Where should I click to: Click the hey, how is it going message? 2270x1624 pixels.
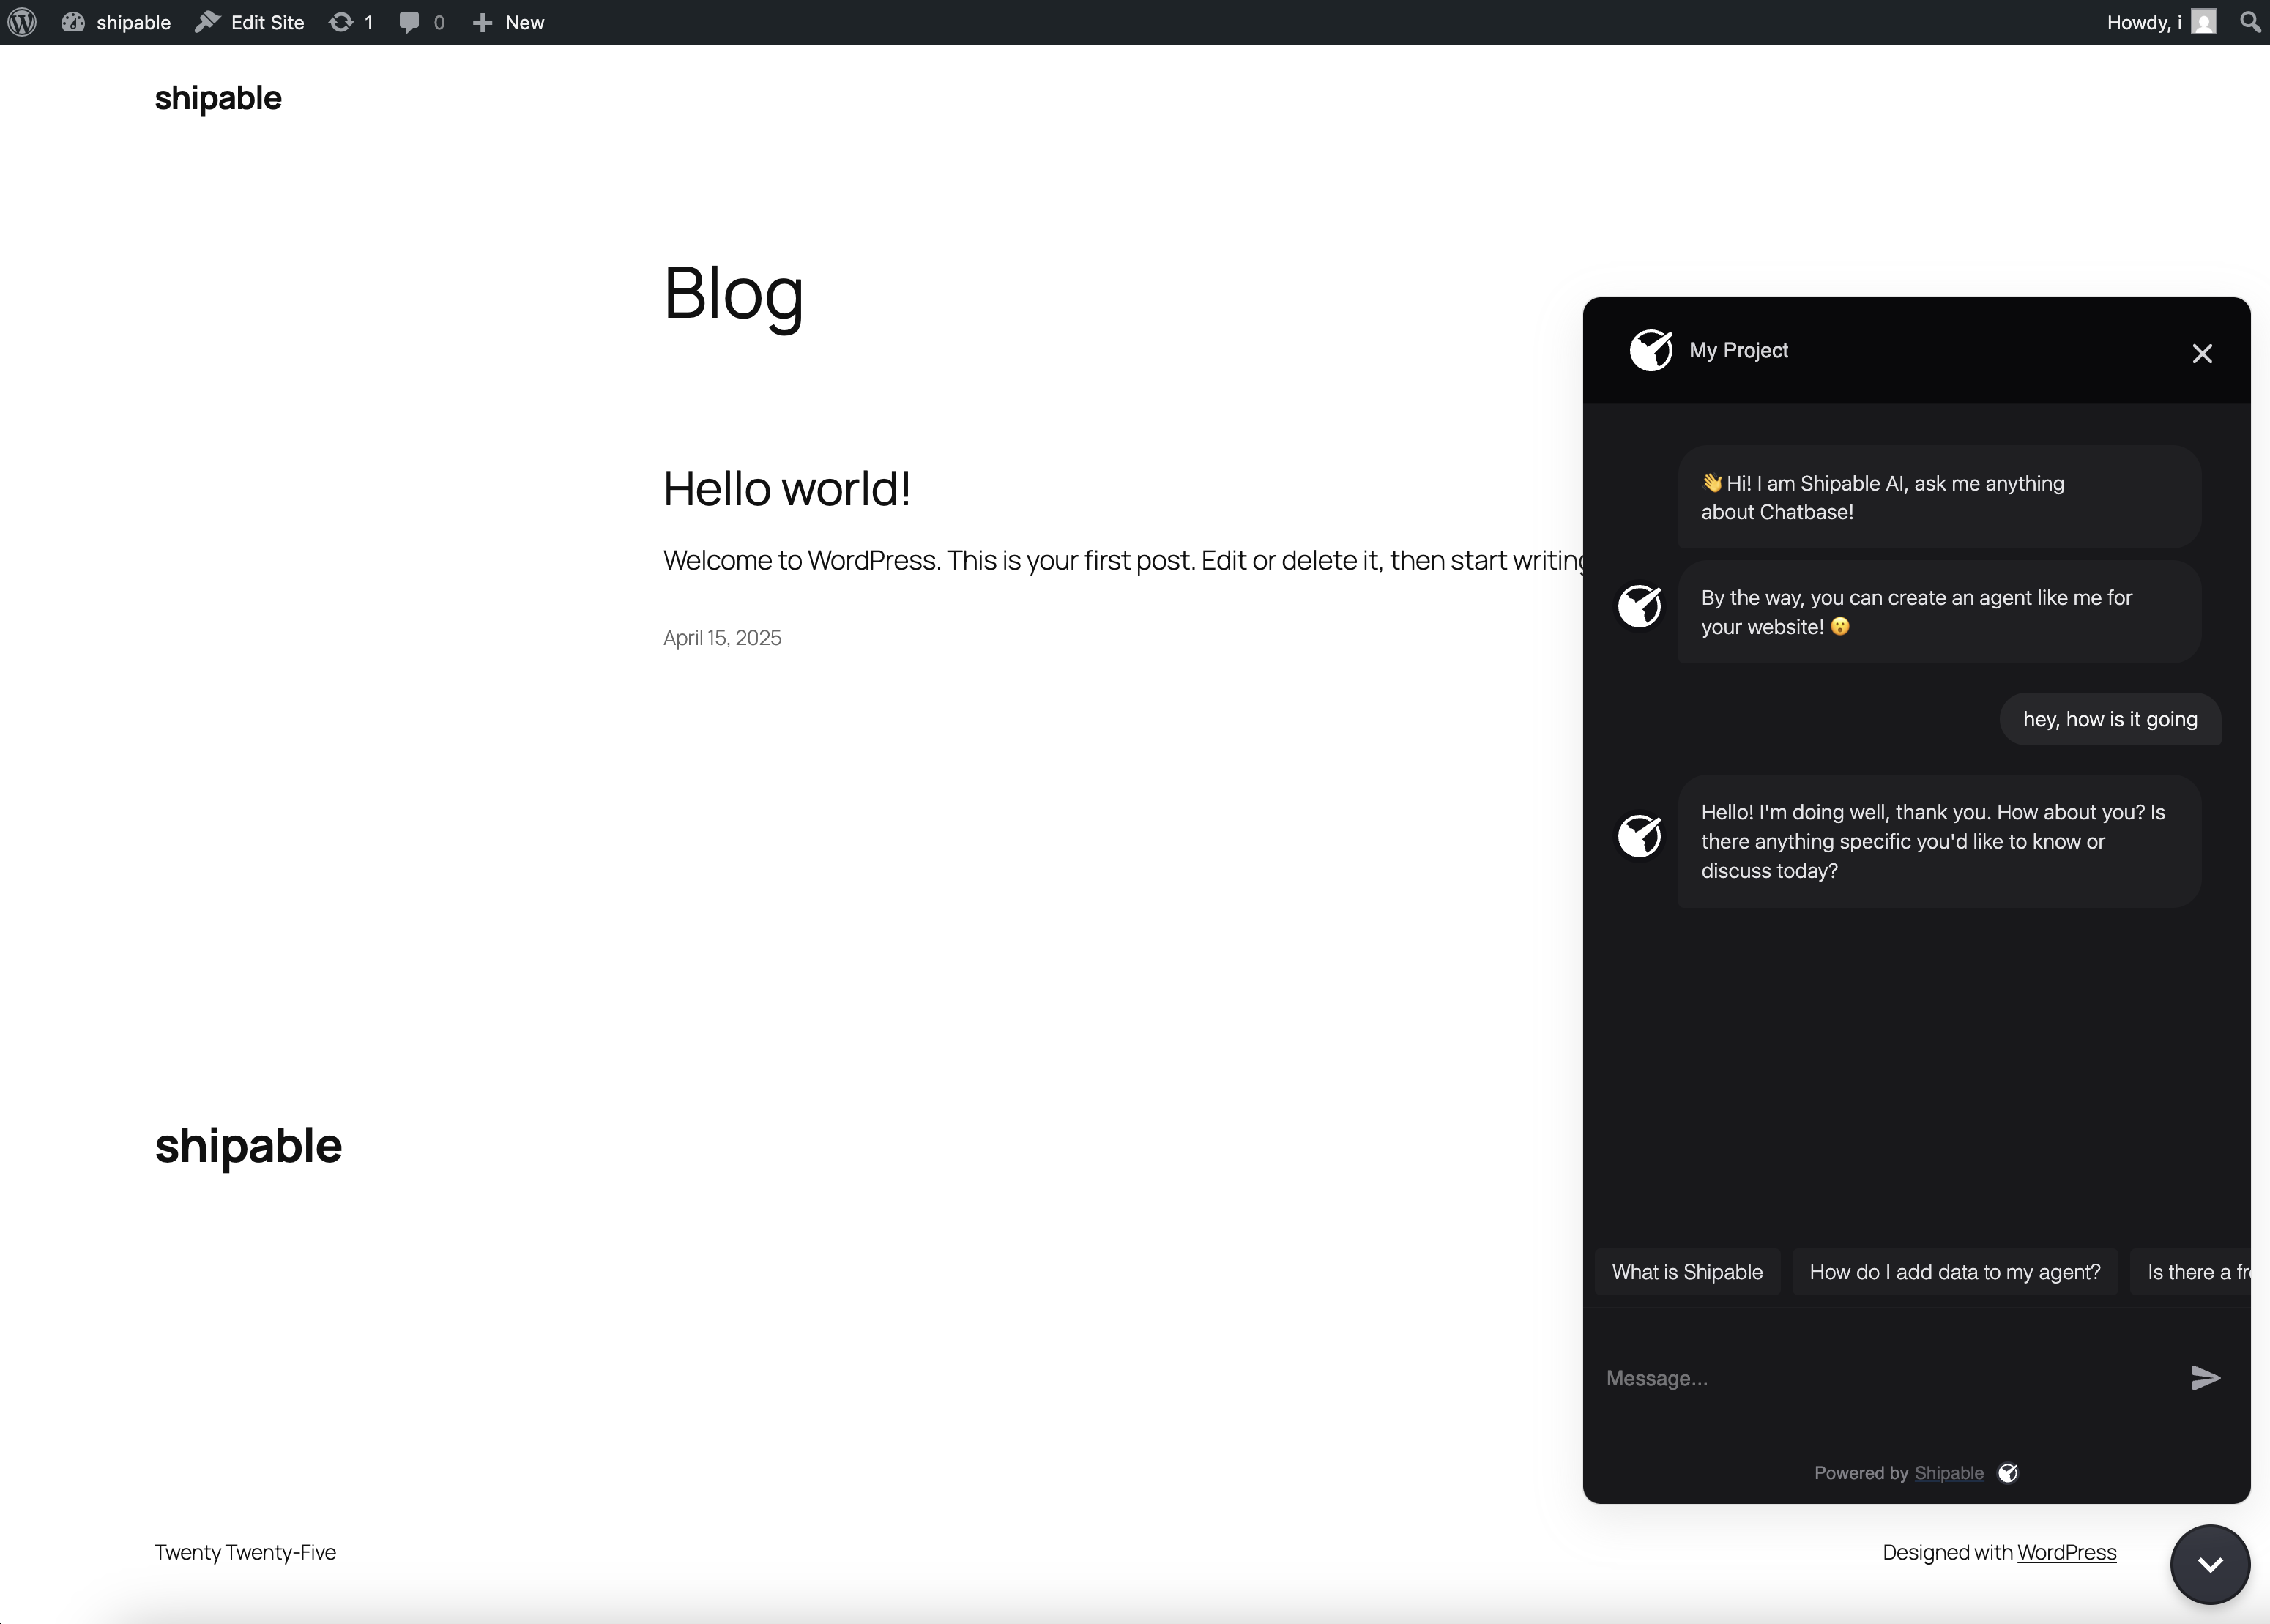(x=2110, y=719)
